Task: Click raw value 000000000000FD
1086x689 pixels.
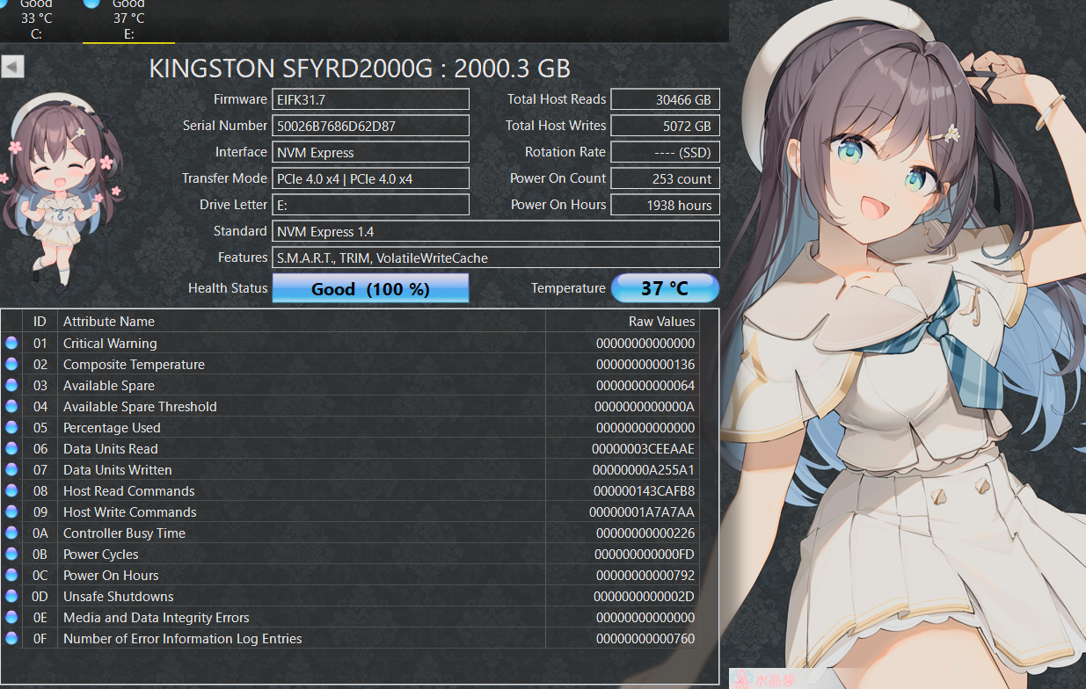Action: [645, 555]
